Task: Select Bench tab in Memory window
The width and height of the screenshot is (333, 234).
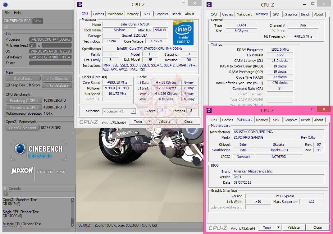Action: 305,14
